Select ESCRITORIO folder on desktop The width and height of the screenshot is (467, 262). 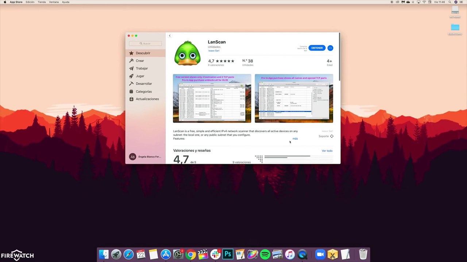tap(455, 29)
